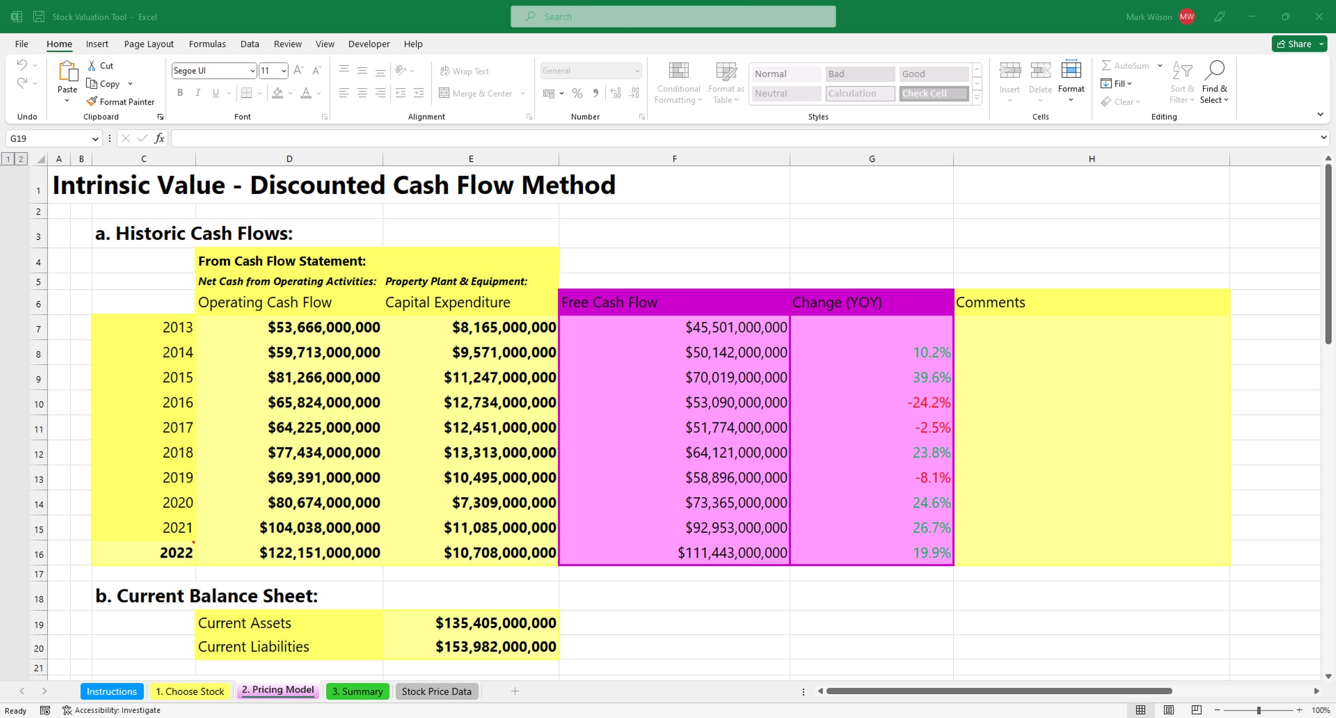Viewport: 1336px width, 718px height.
Task: Open the 3. Summary sheet tab
Action: (x=357, y=691)
